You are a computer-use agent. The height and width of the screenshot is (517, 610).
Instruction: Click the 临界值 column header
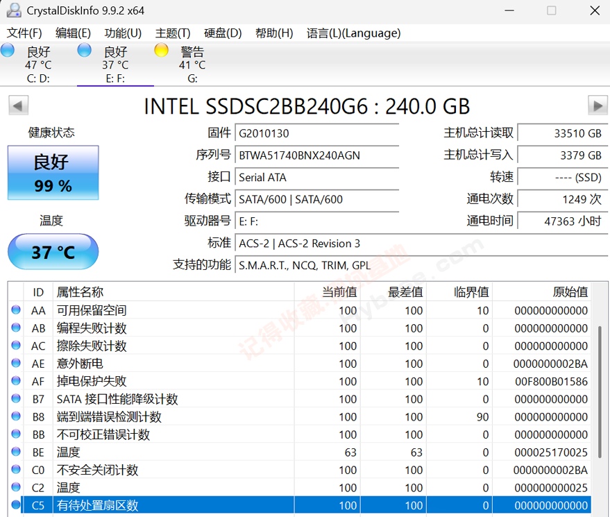(x=459, y=291)
